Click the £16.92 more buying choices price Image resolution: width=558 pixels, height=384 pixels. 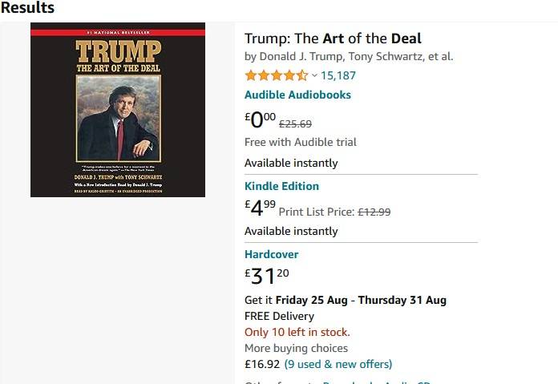(x=262, y=364)
